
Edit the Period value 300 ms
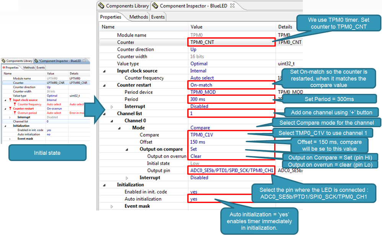coord(231,99)
